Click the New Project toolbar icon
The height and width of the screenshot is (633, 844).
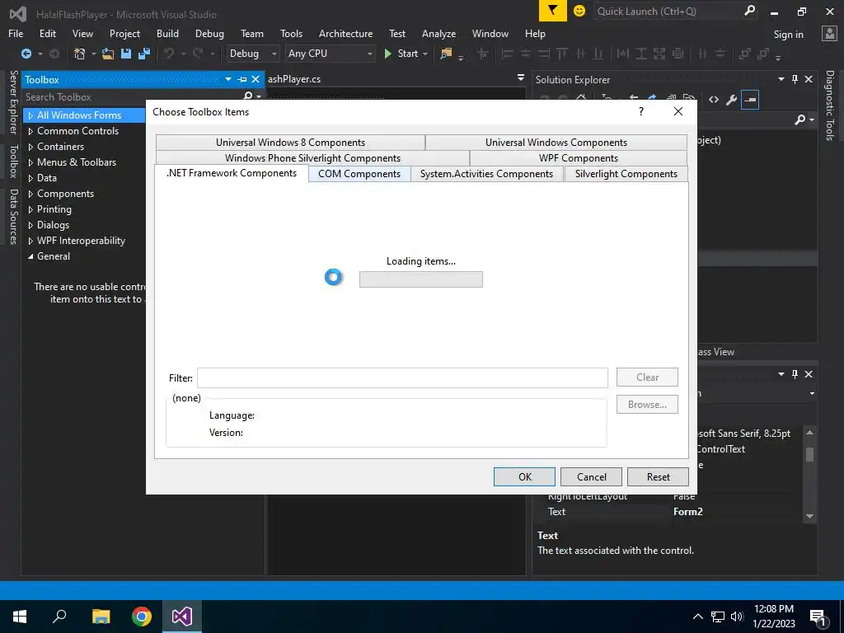point(79,54)
